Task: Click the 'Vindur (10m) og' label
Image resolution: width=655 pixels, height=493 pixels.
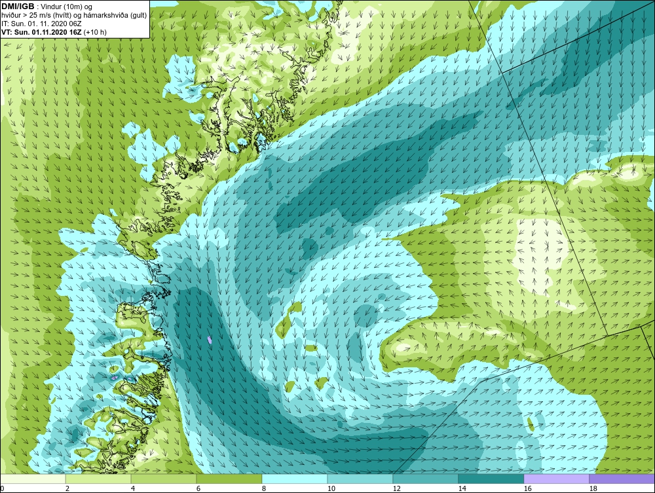Action: pos(66,7)
